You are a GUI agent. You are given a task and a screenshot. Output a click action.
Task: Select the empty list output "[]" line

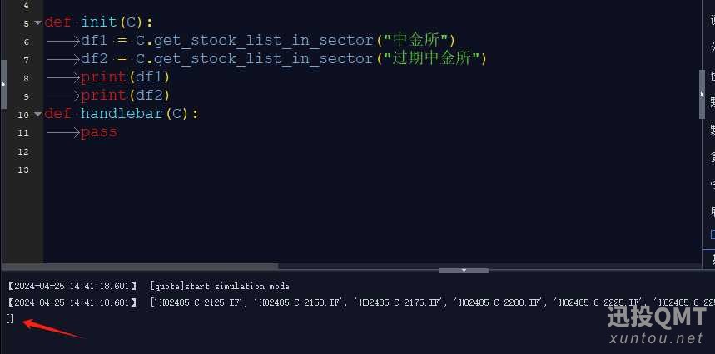click(10, 319)
